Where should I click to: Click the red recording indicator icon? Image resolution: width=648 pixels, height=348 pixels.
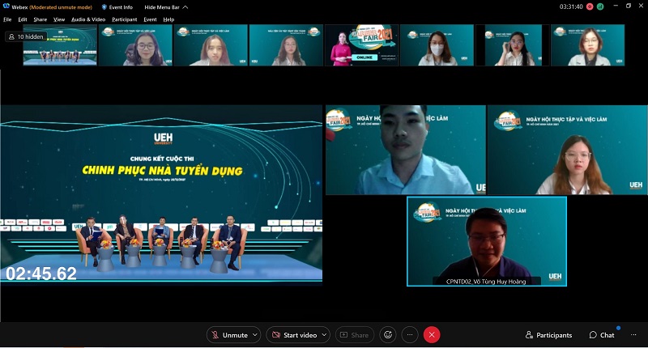590,6
